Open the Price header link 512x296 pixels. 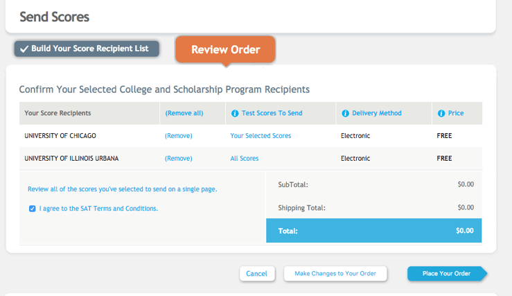coord(456,113)
